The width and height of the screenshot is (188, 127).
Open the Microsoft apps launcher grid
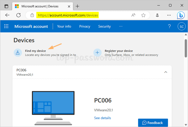[6, 26]
